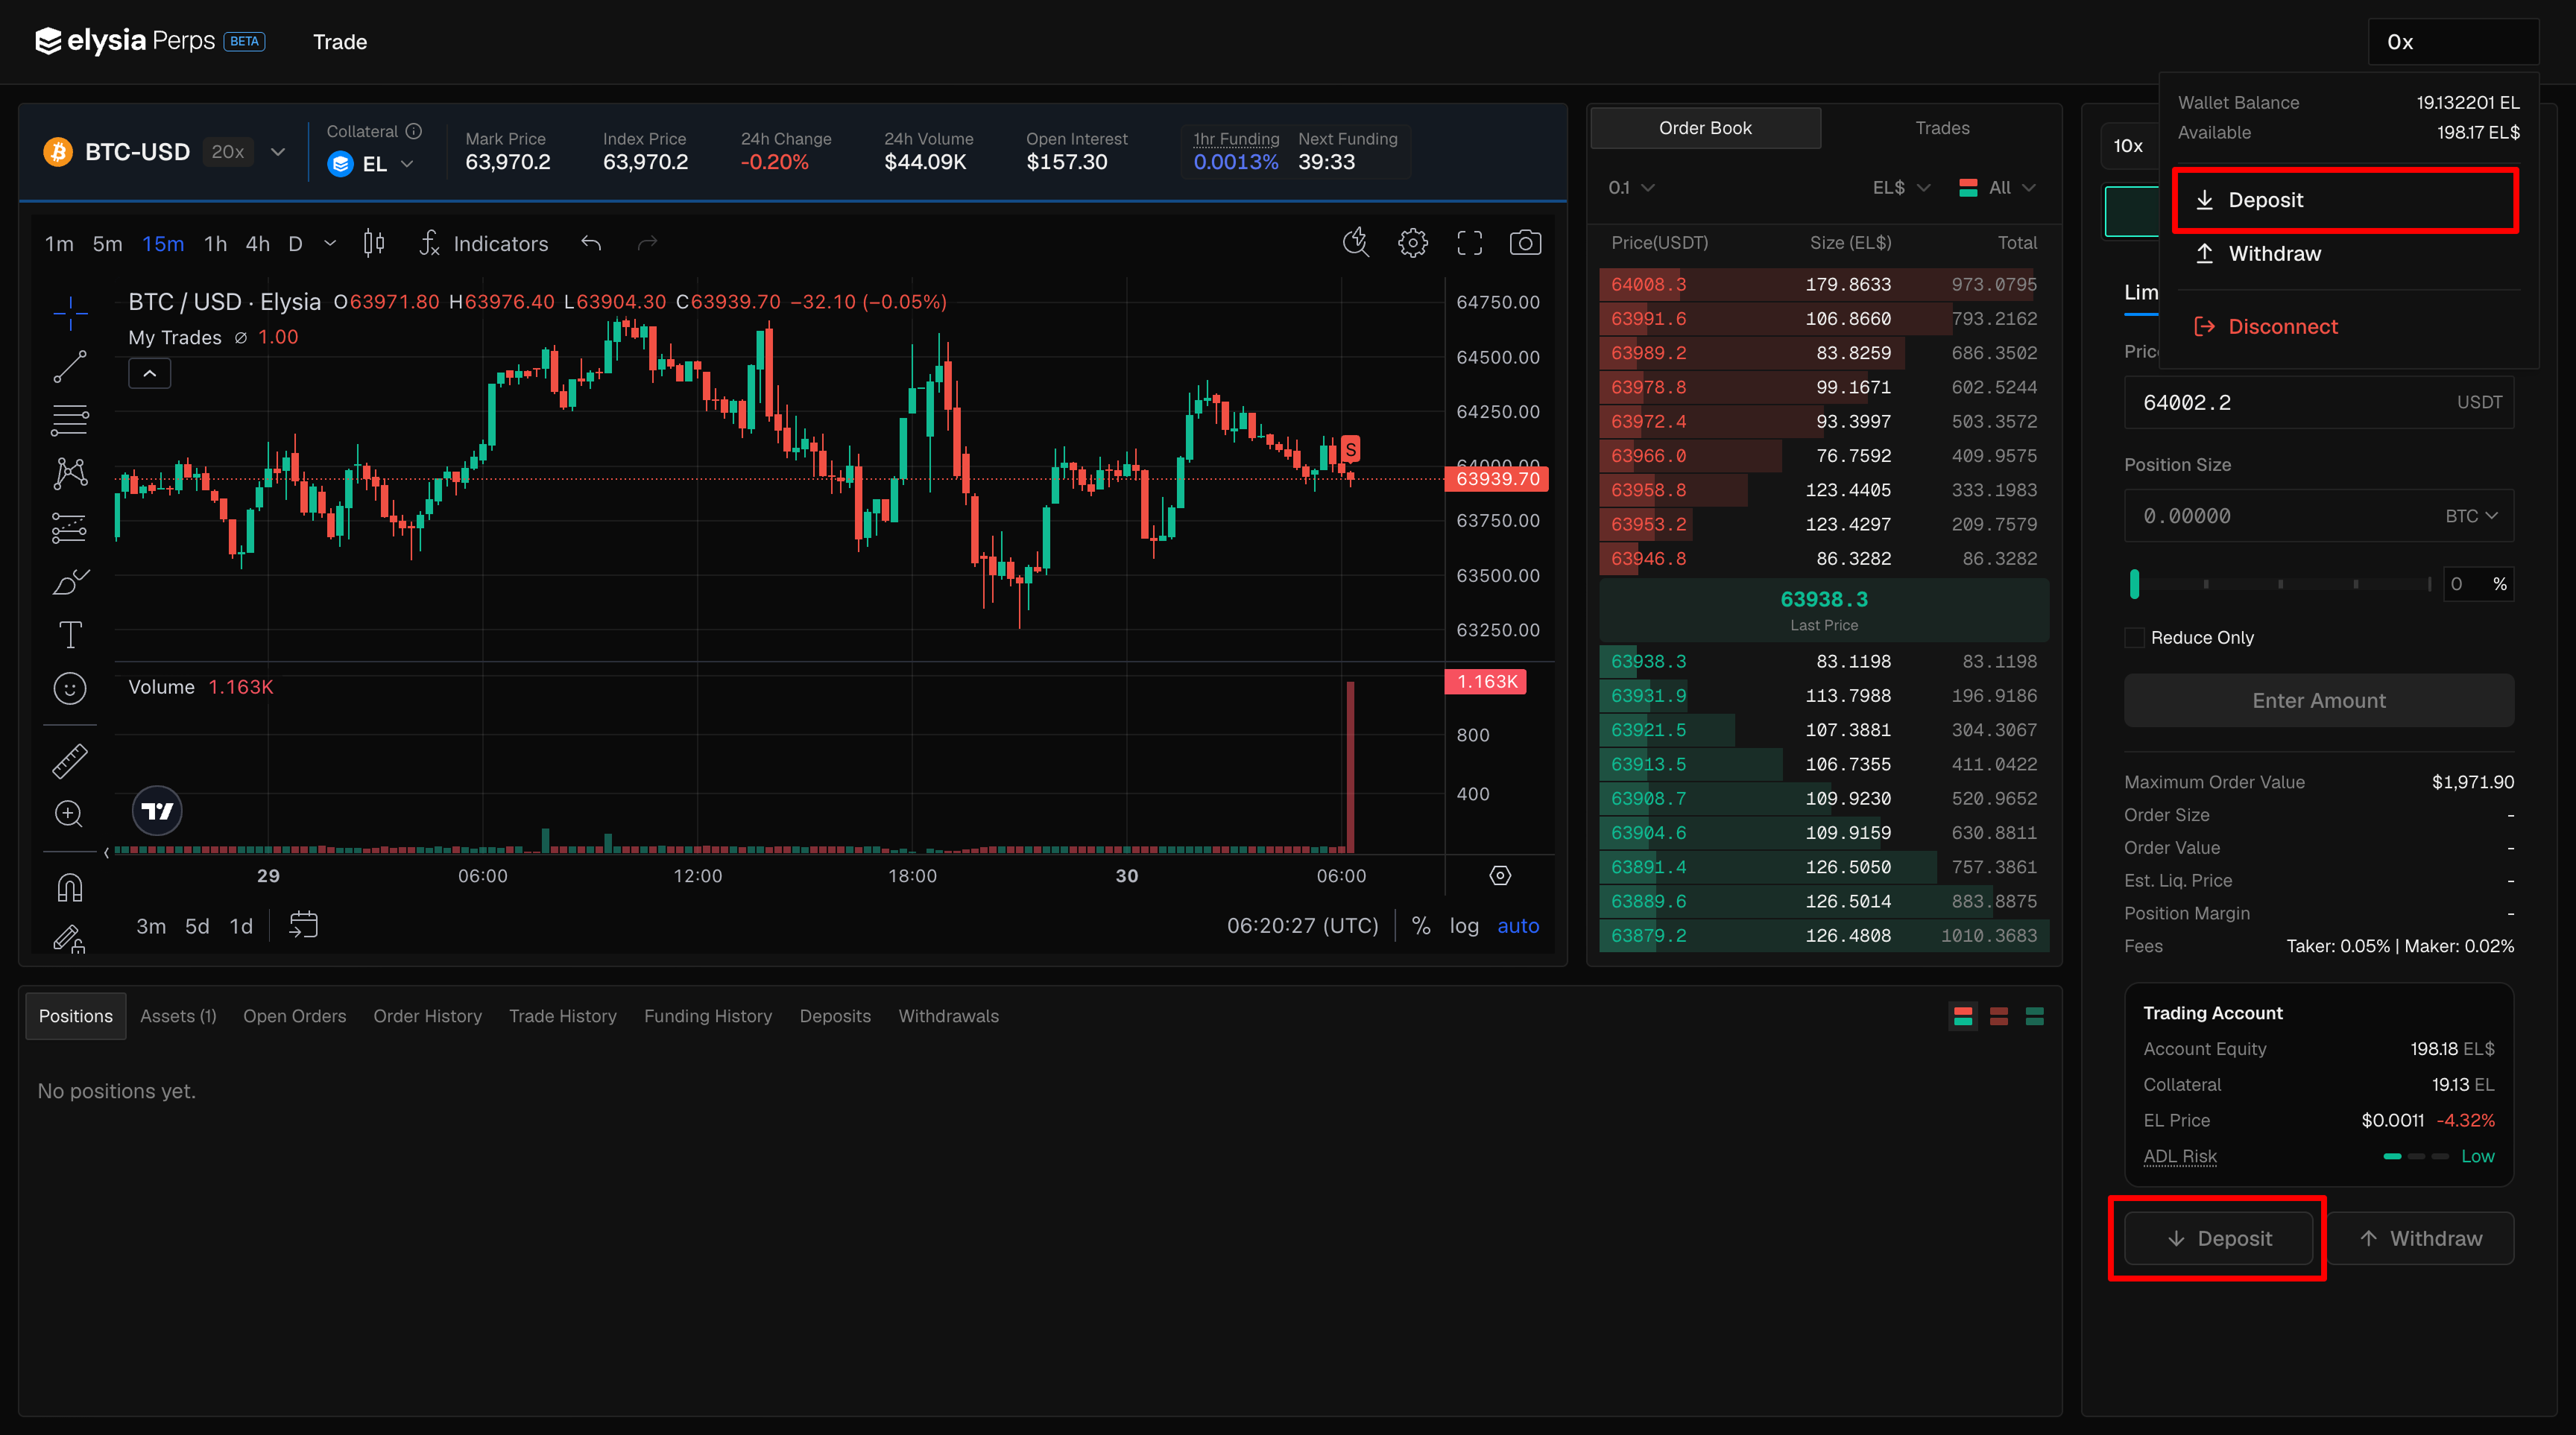The image size is (2576, 1435).
Task: Open the Funding History tab
Action: (708, 1016)
